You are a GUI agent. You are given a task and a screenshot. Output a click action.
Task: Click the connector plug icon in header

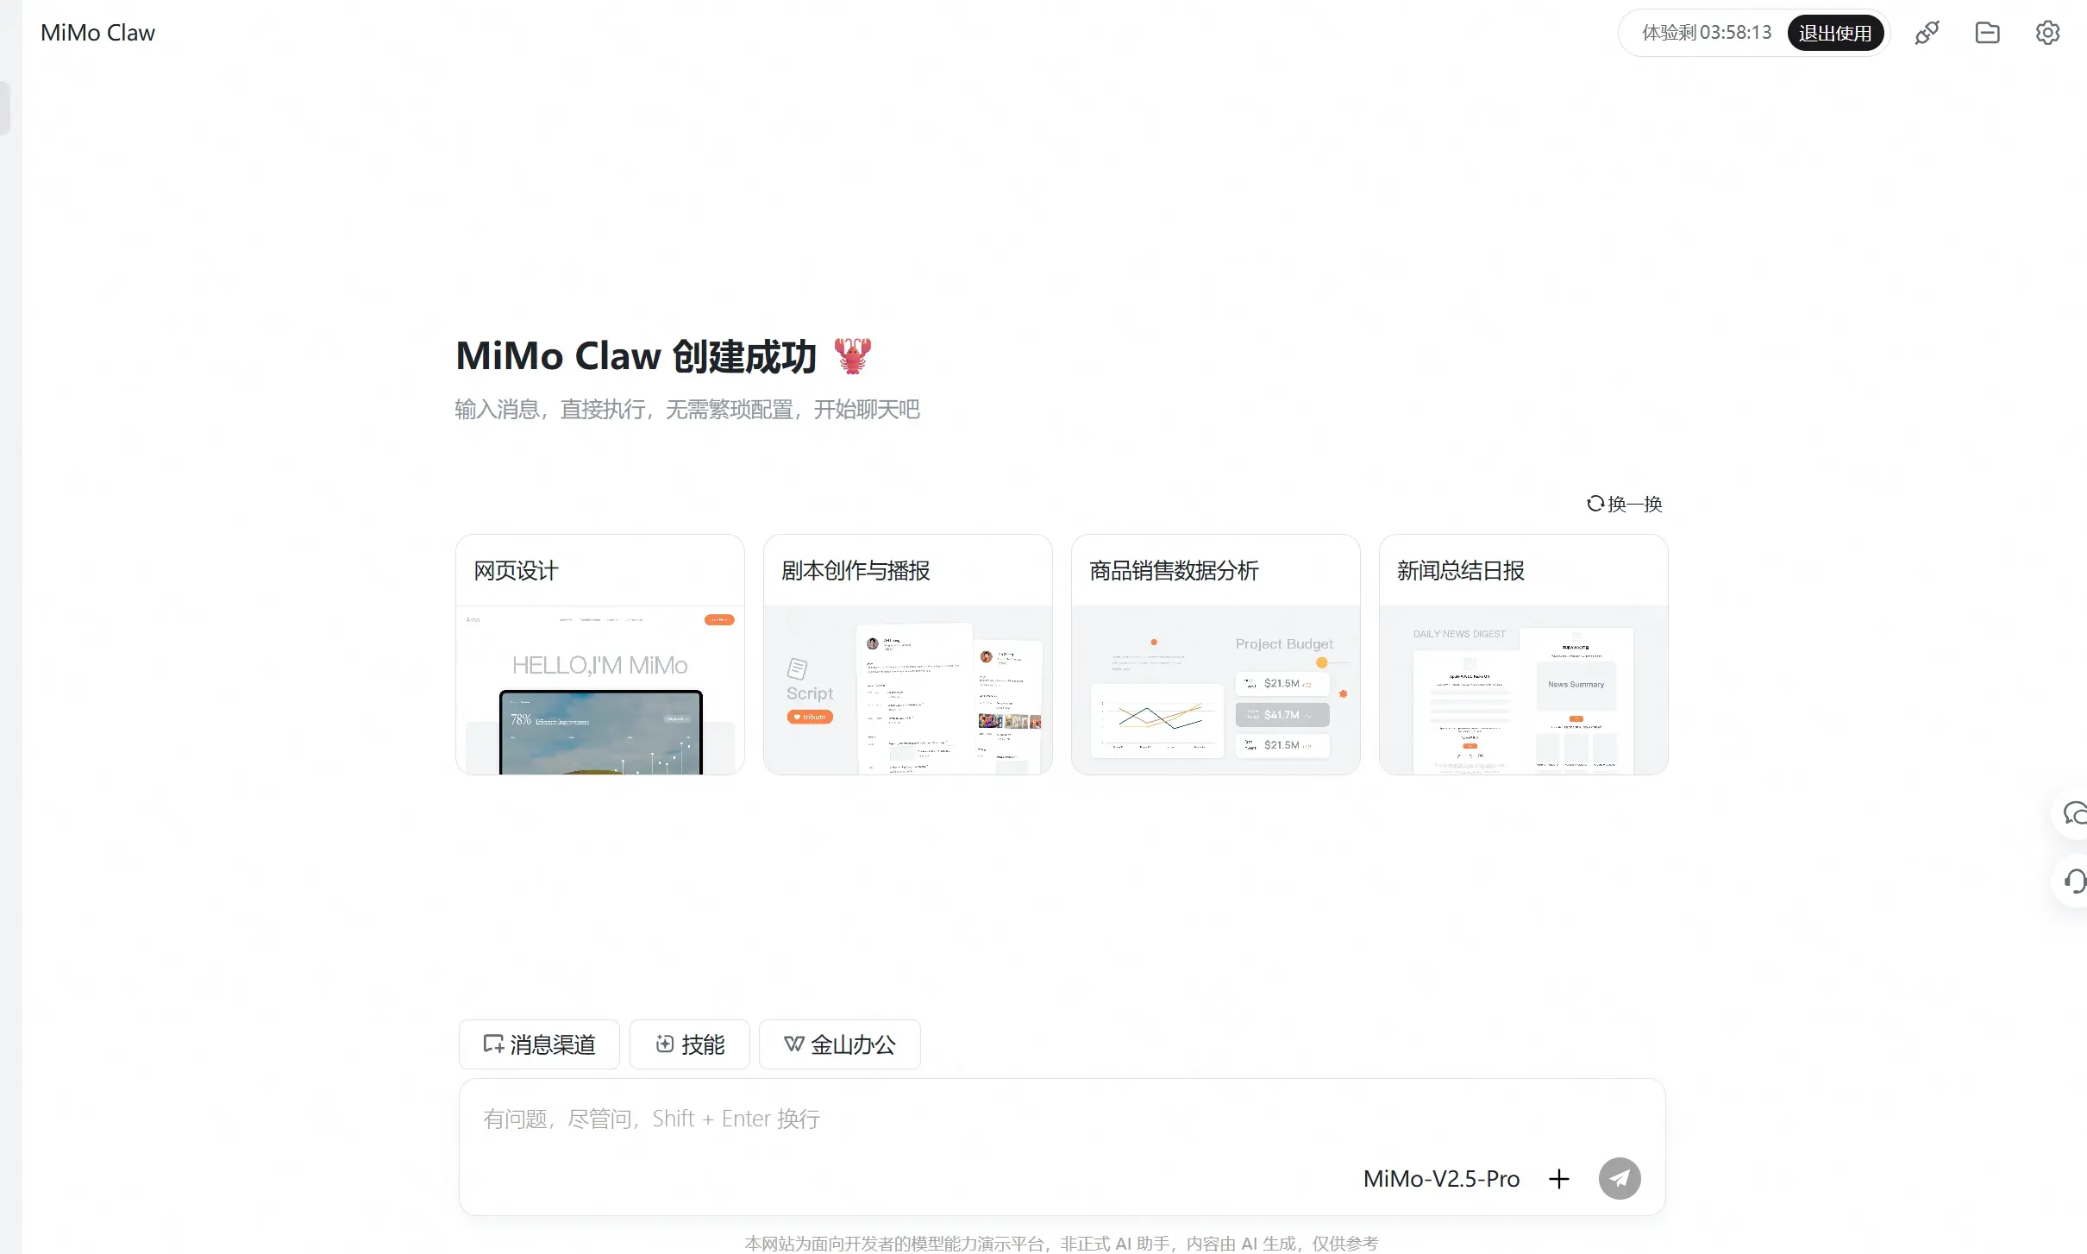[x=1927, y=33]
